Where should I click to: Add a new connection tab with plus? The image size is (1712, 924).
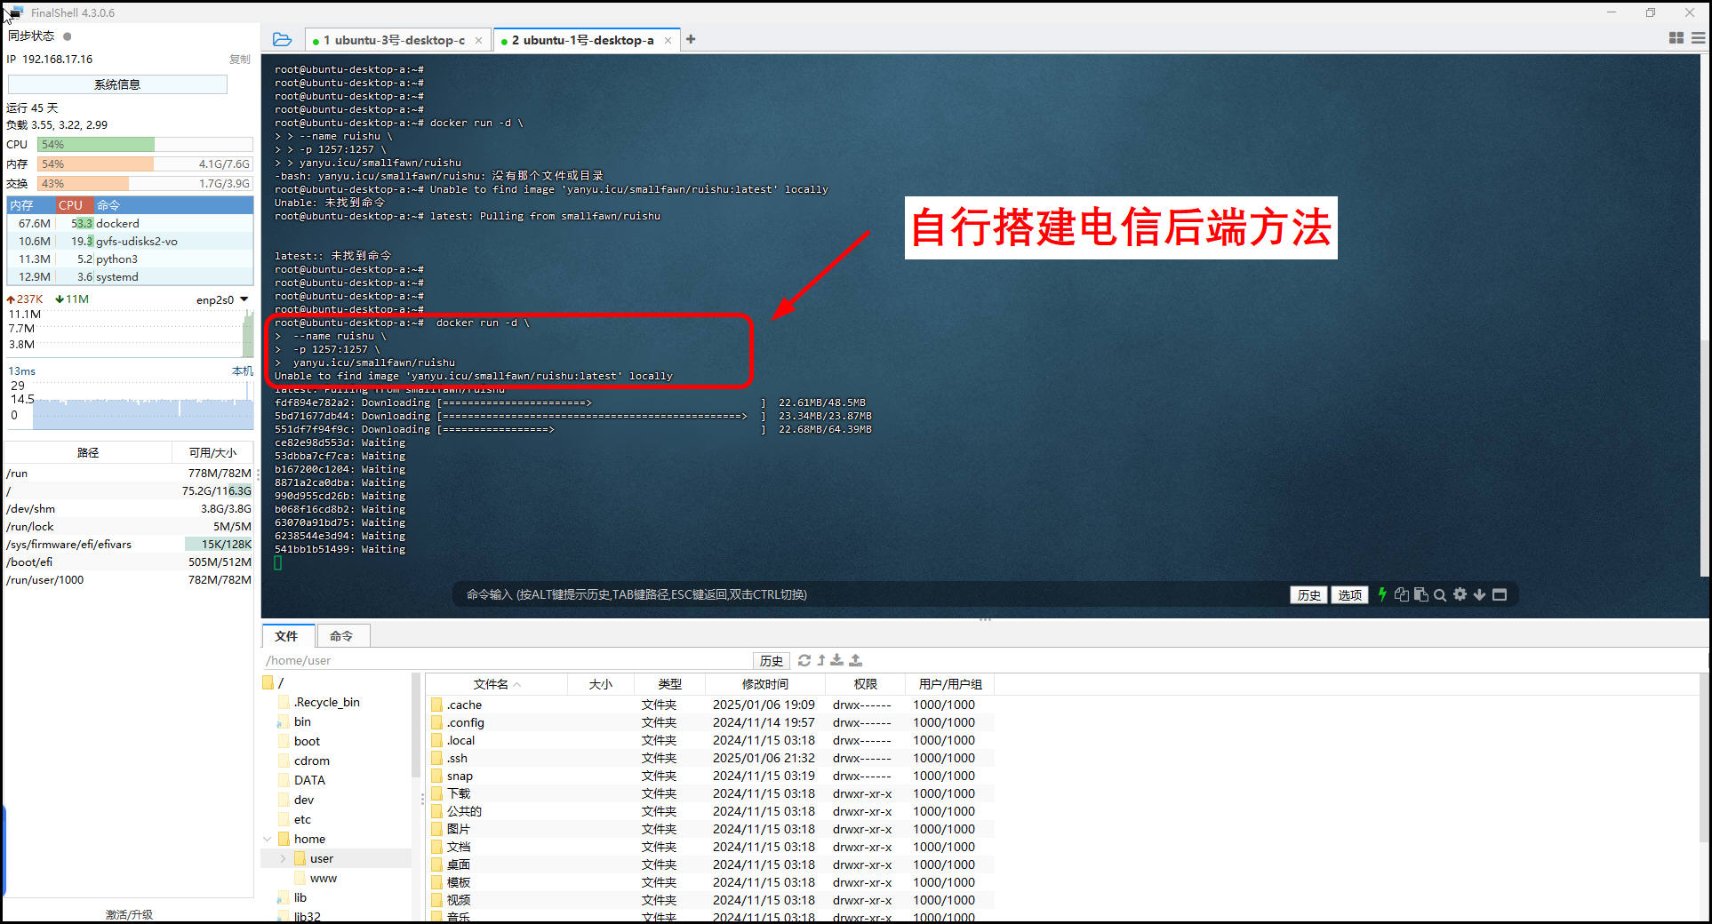tap(691, 39)
